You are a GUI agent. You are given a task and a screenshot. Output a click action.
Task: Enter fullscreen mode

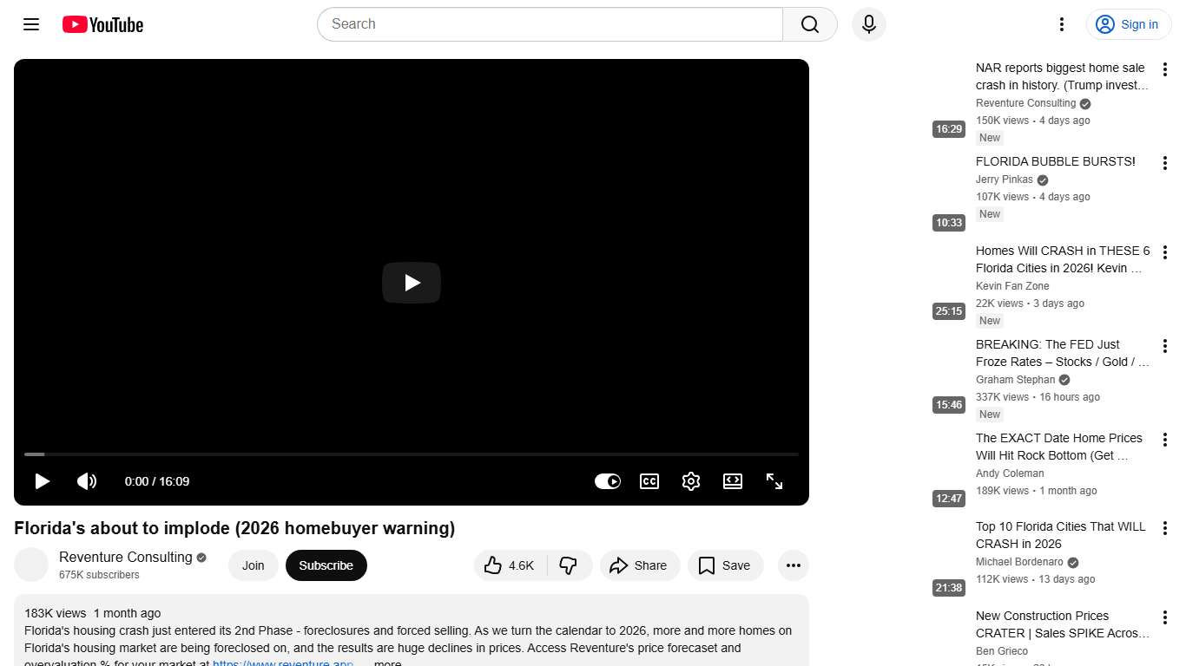click(x=774, y=481)
